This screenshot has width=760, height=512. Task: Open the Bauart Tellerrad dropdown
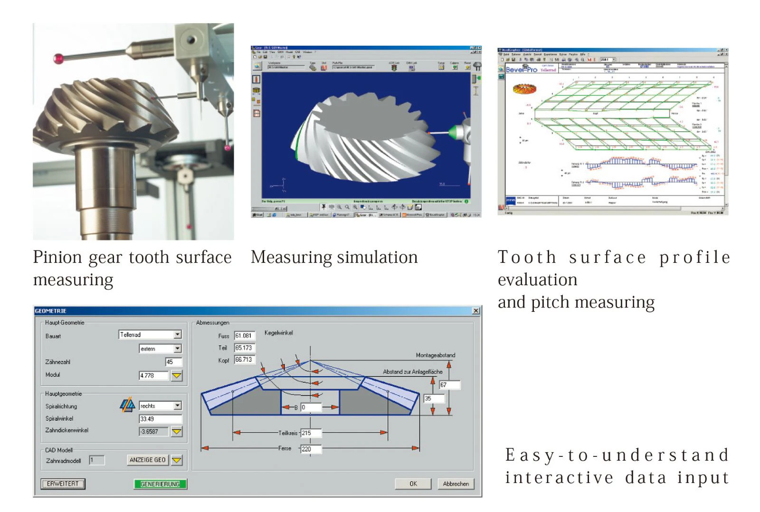[x=178, y=335]
